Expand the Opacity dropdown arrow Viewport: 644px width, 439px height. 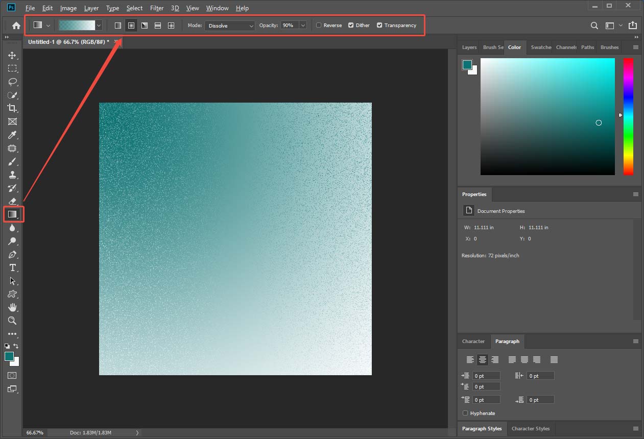click(303, 26)
